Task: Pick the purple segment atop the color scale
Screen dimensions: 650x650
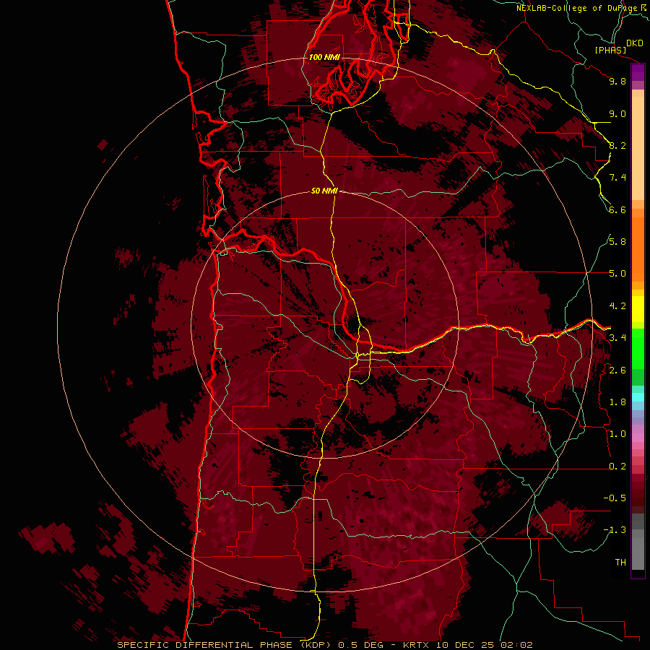Action: 638,72
